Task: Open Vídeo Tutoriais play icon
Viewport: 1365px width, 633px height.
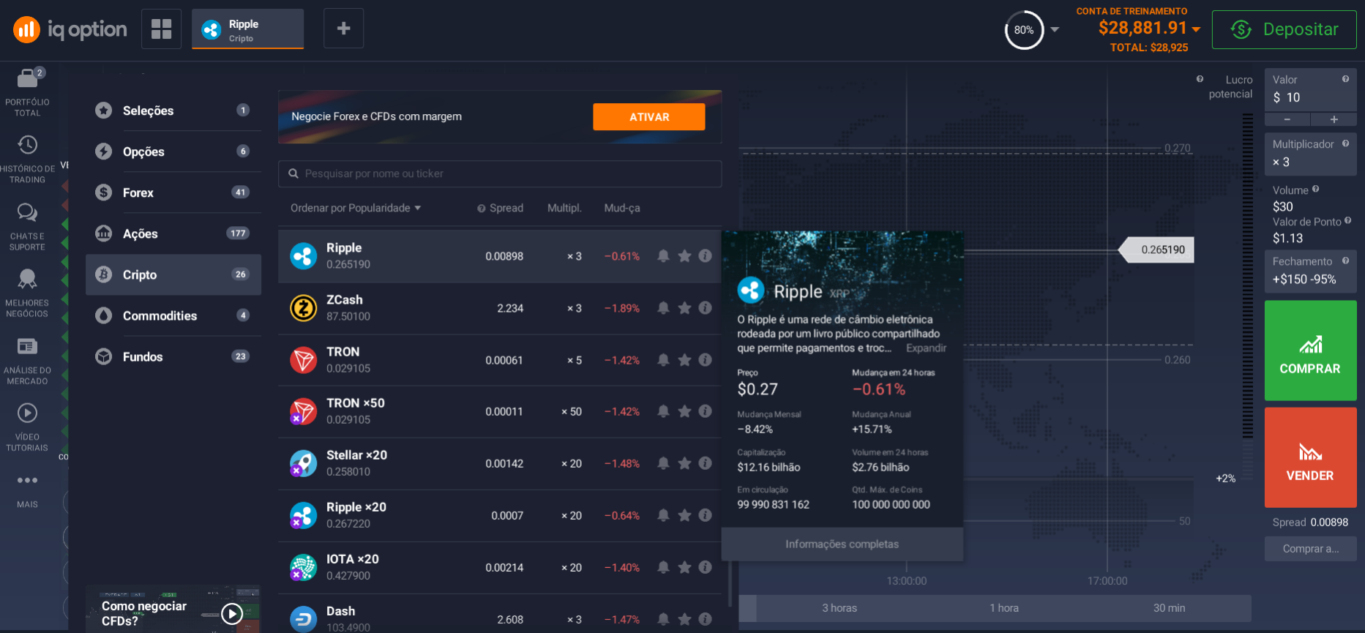Action: click(x=28, y=413)
